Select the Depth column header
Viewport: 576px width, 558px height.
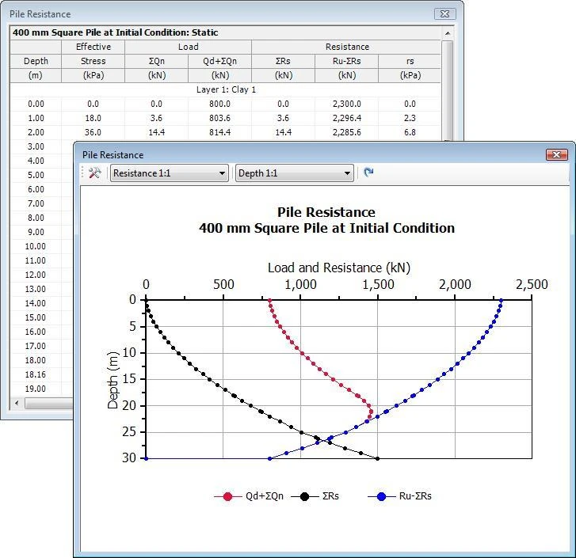(x=36, y=61)
